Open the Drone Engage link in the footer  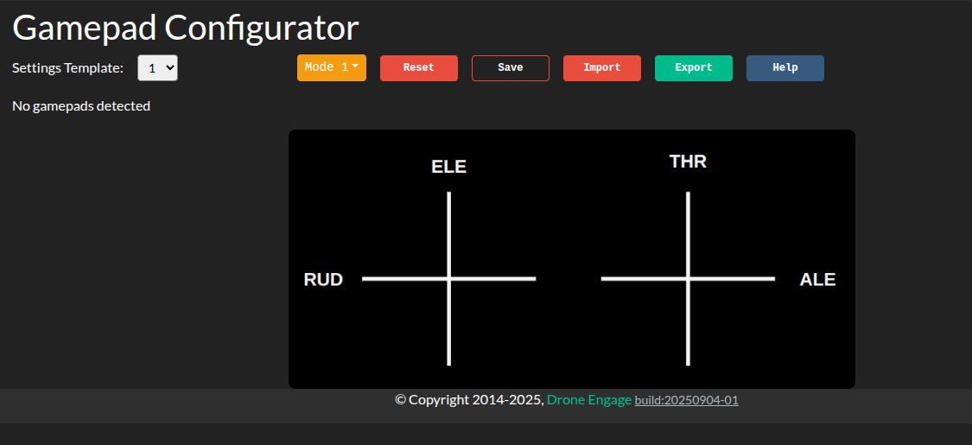pyautogui.click(x=588, y=399)
